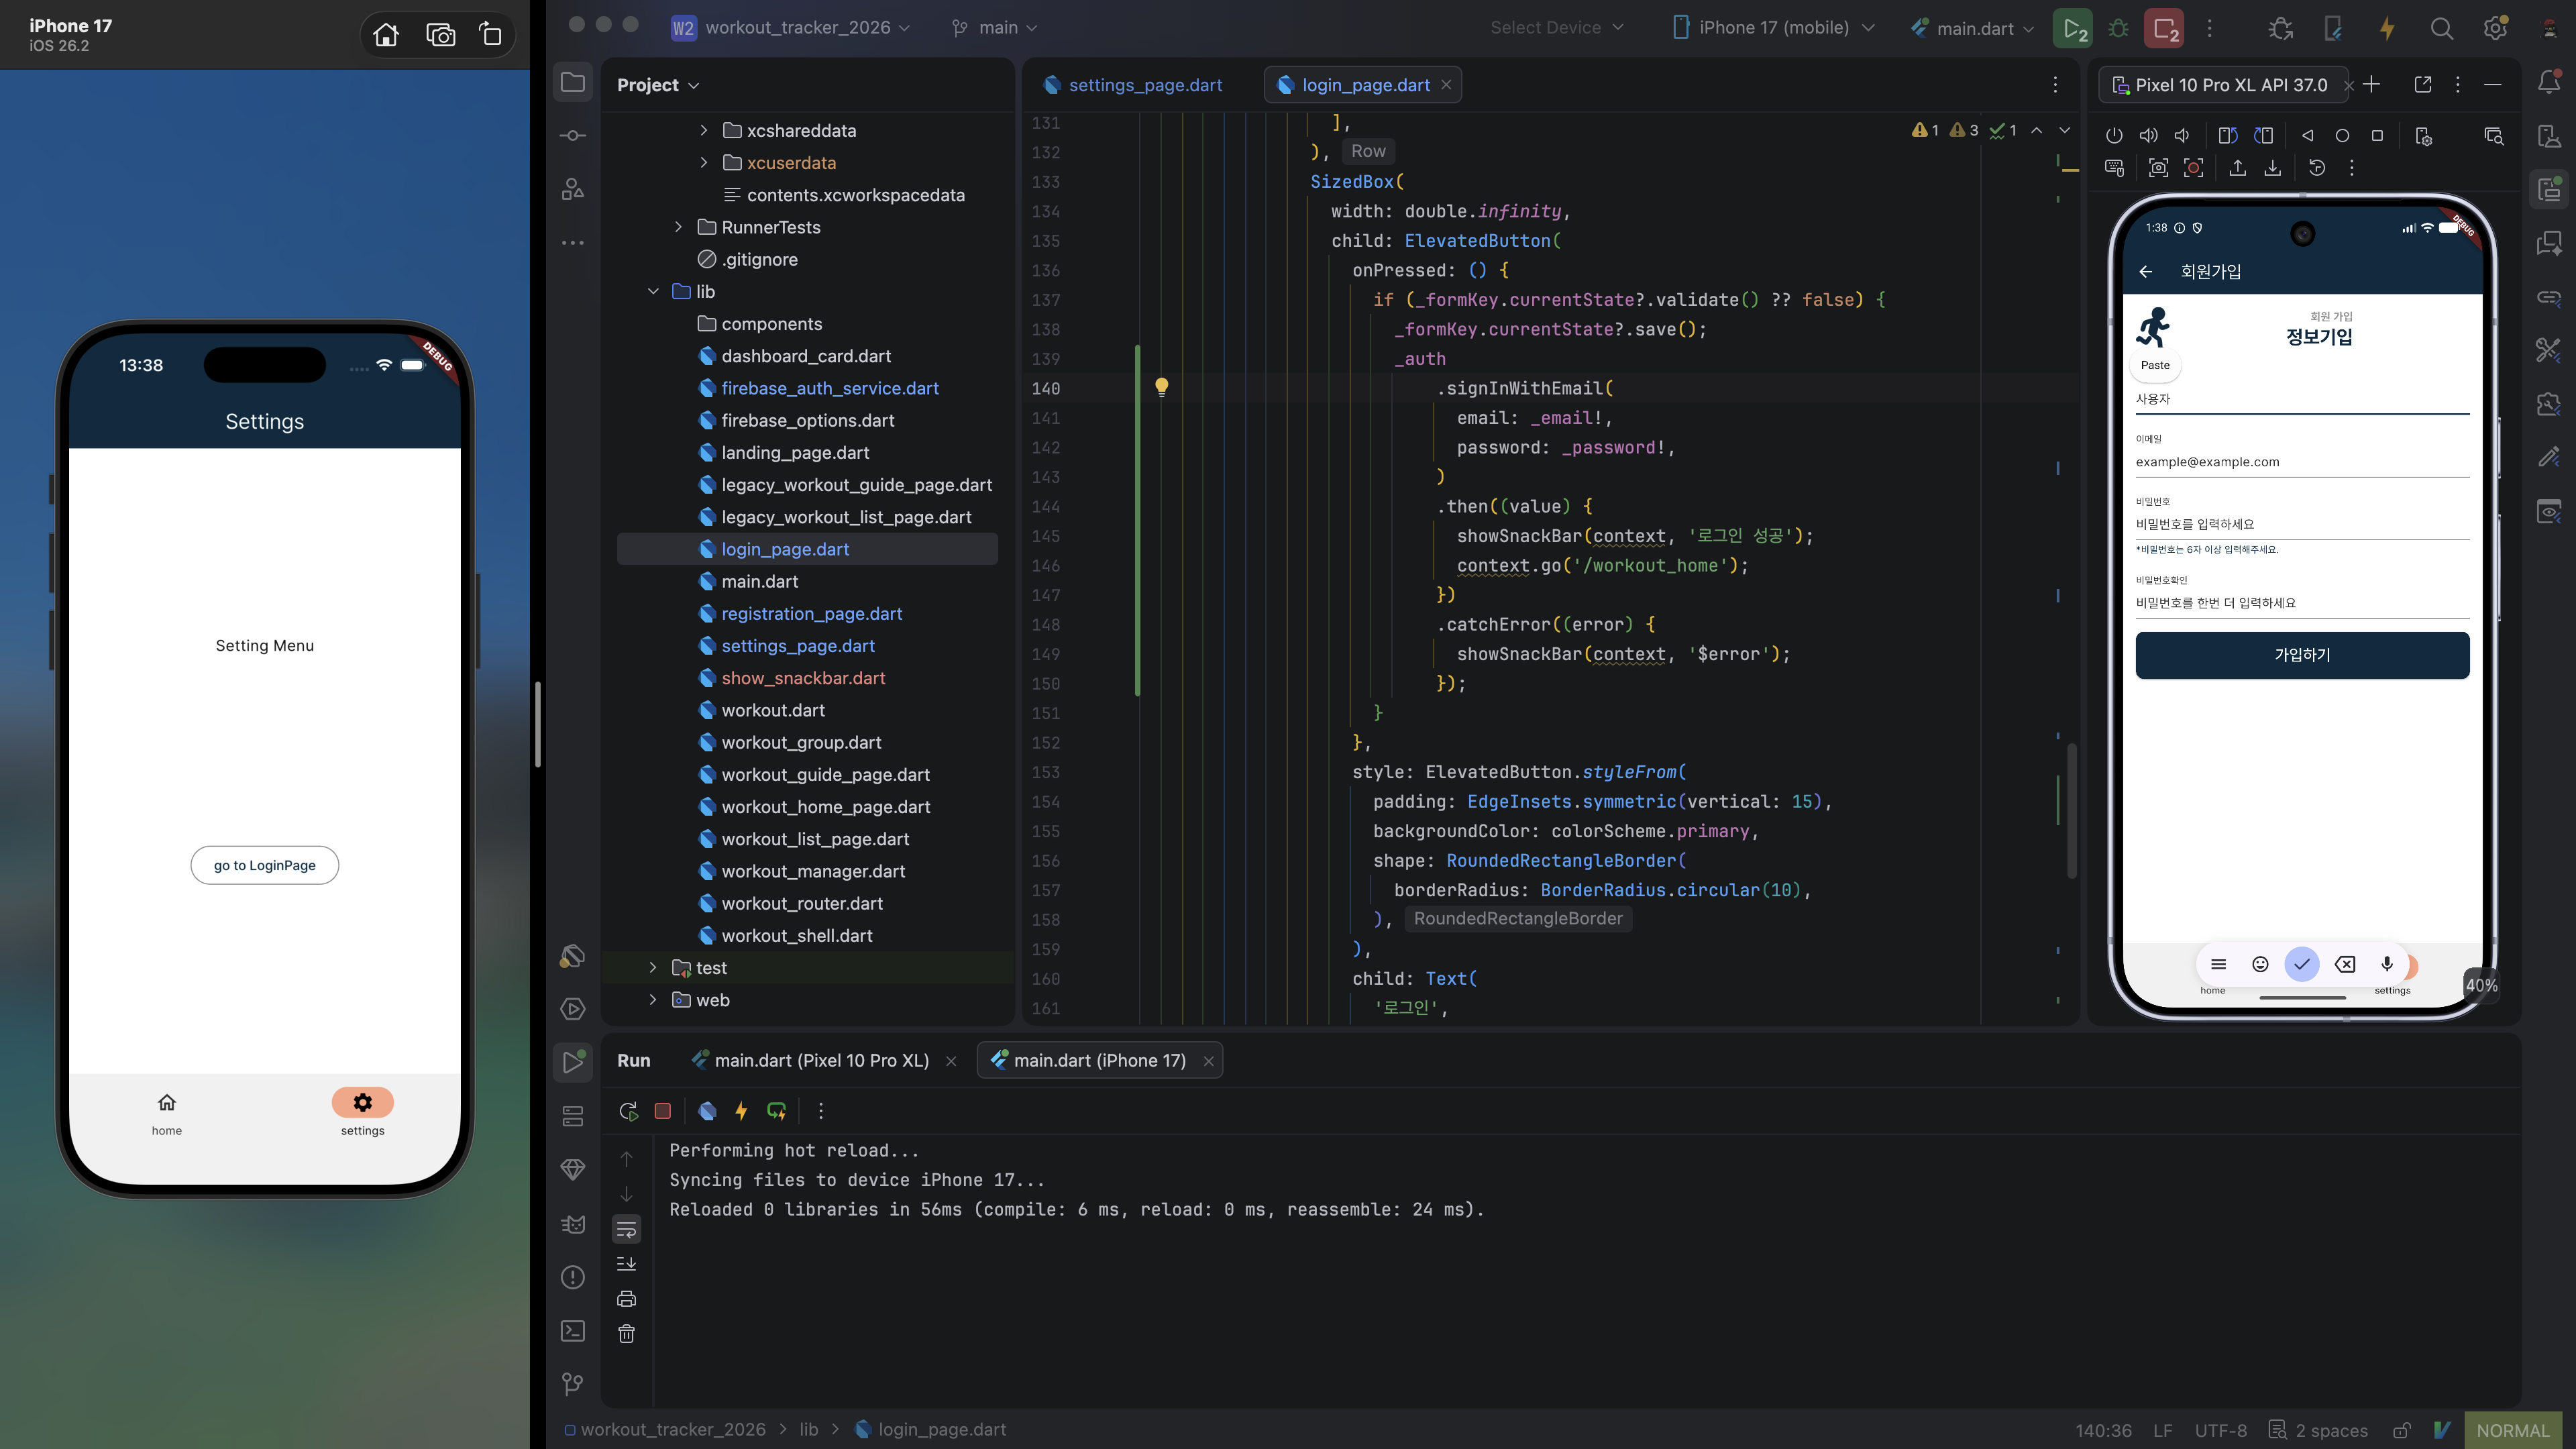Open the Project tool window folder icon
Image resolution: width=2576 pixels, height=1449 pixels.
coord(573,82)
